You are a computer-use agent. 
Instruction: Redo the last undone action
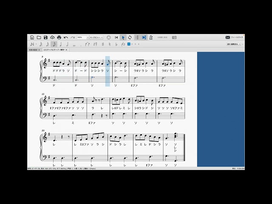(73, 37)
